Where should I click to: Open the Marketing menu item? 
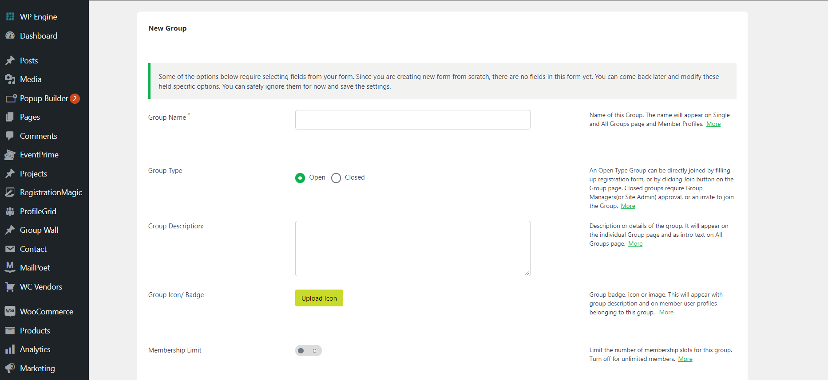tap(37, 368)
